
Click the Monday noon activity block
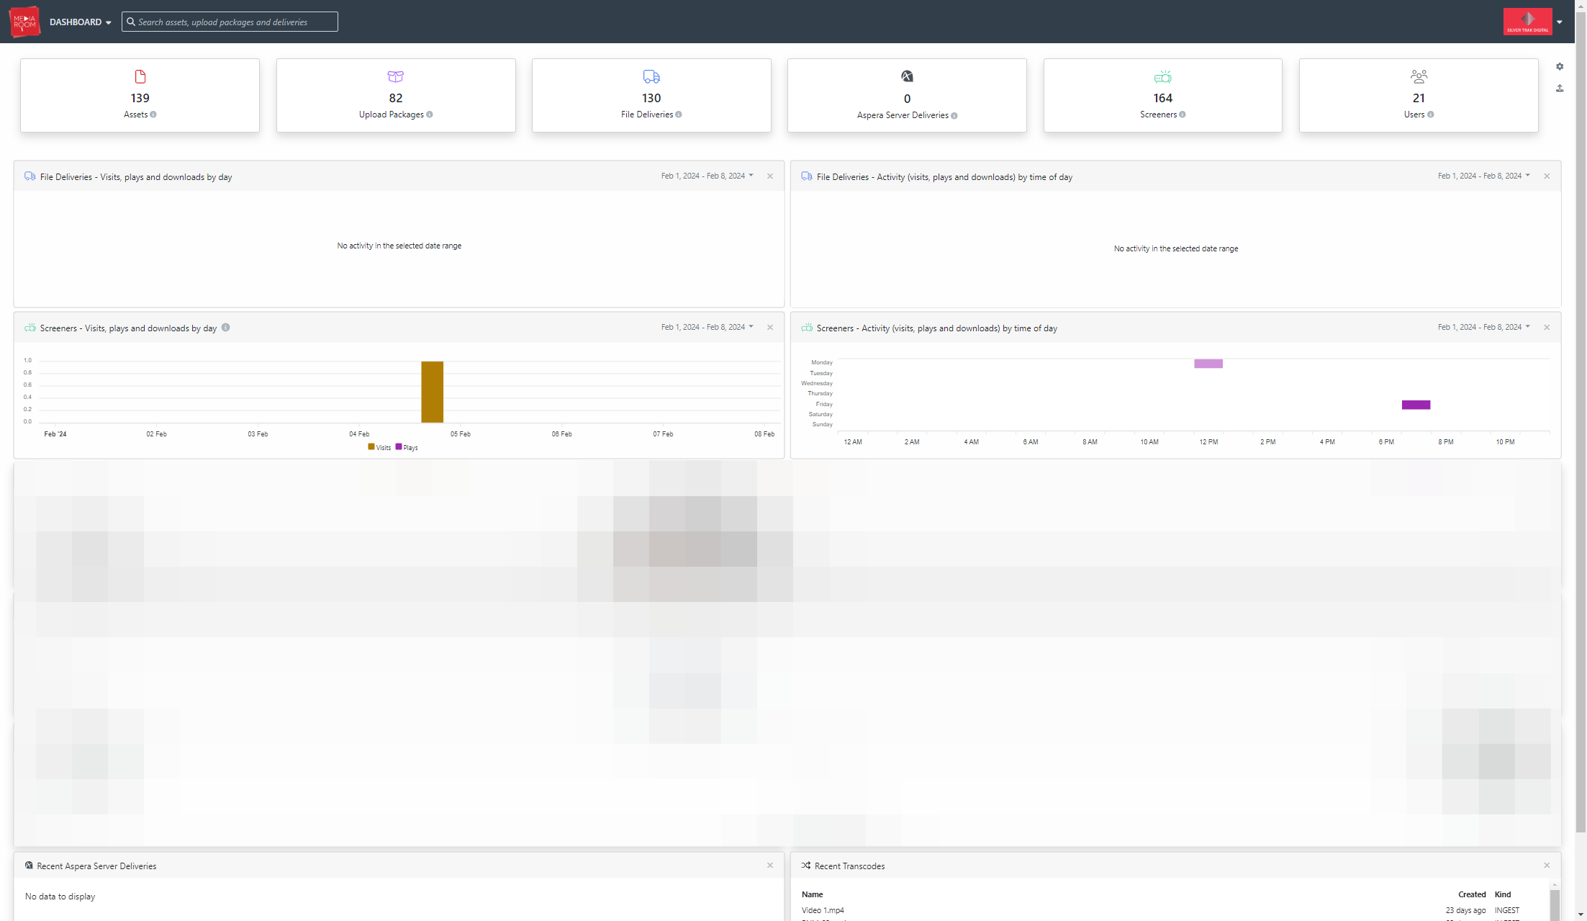pos(1208,364)
